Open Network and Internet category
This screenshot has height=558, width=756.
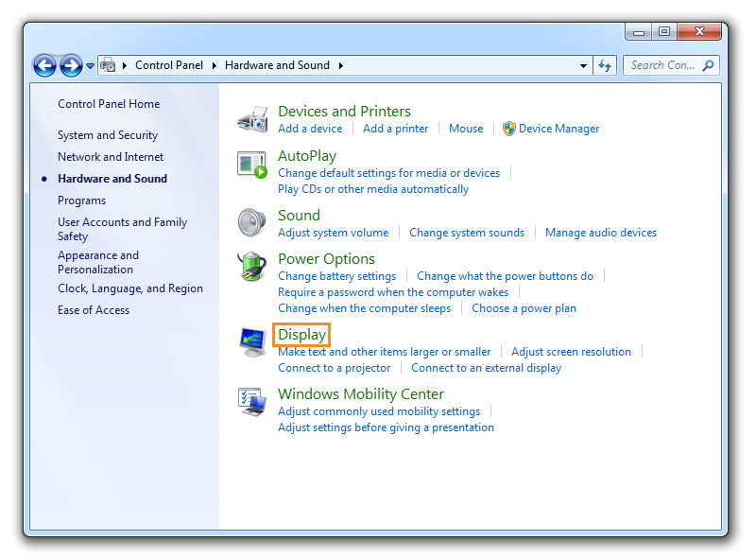pyautogui.click(x=111, y=157)
